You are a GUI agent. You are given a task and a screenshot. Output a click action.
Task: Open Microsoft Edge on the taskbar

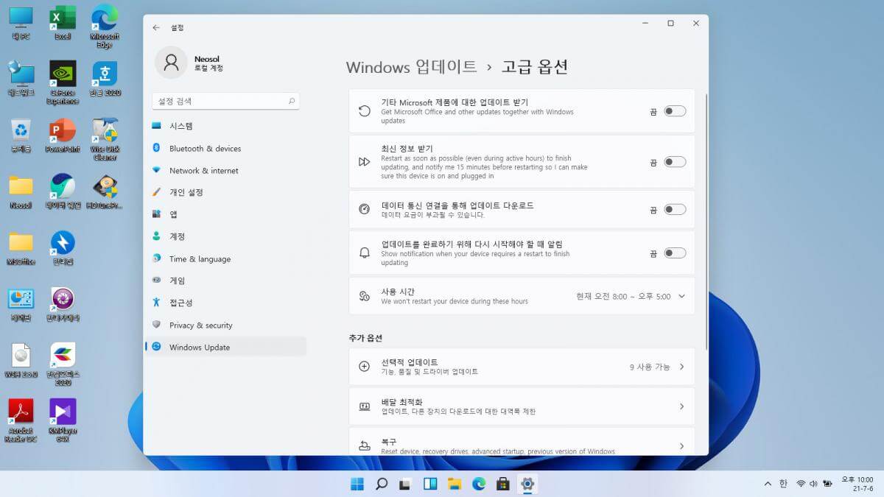(479, 484)
